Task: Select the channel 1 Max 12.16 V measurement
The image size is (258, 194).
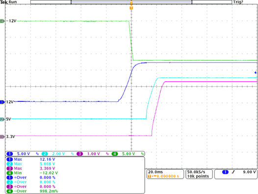Action: [31, 159]
